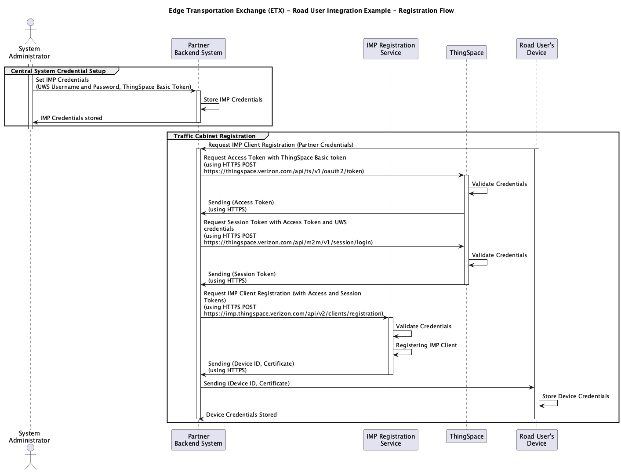Click the 'Store IMP Credentials' self-message
Viewport: 621px width, 472px height.
point(233,99)
